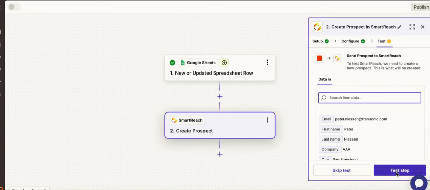
Task: Click the Skip test button
Action: point(342,170)
